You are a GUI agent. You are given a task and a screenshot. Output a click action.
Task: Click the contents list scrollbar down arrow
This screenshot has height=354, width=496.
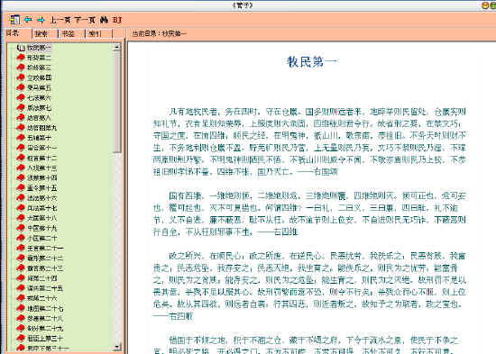pyautogui.click(x=117, y=347)
